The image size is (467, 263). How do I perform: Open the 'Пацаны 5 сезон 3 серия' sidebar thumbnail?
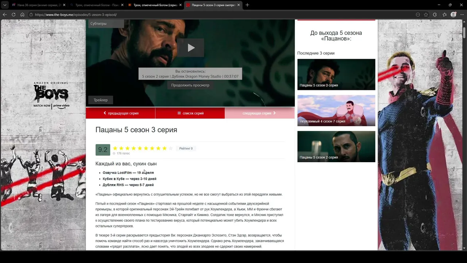tap(336, 75)
